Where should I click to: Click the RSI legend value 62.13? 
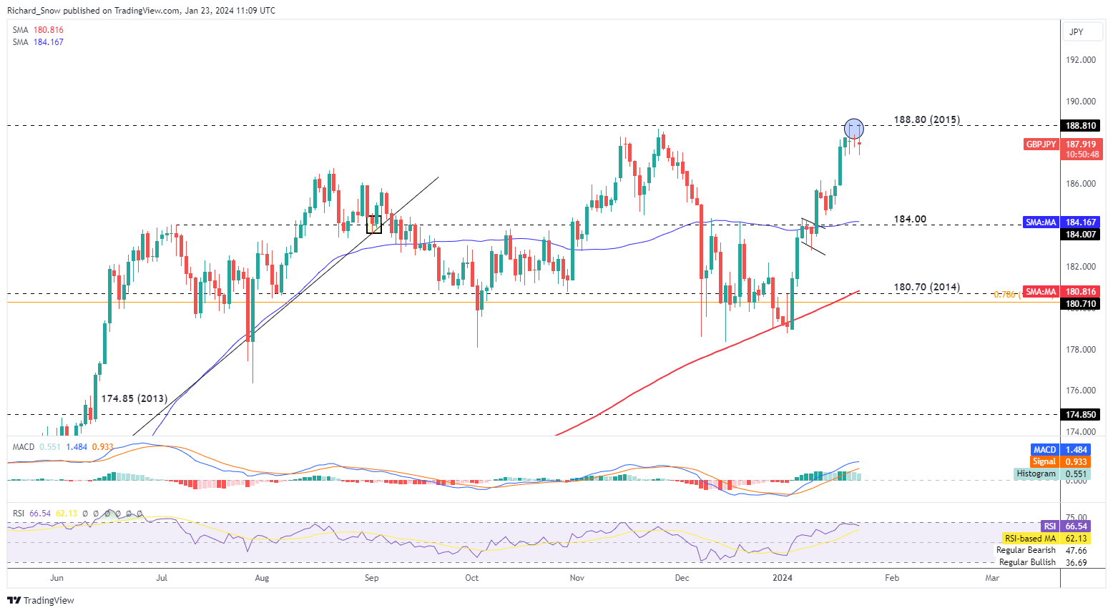click(x=67, y=514)
